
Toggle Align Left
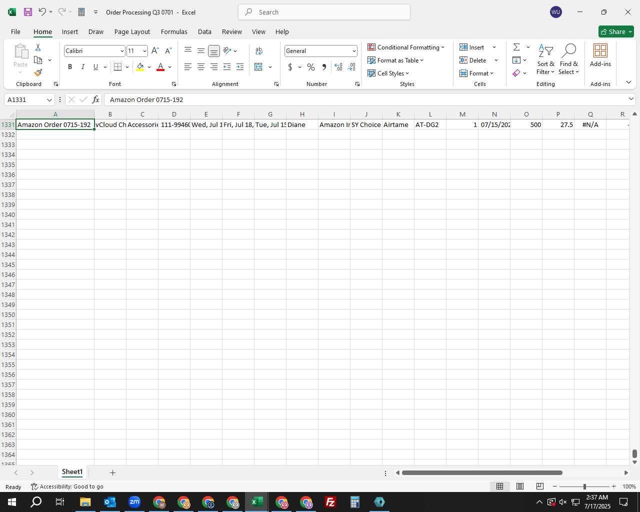[188, 67]
